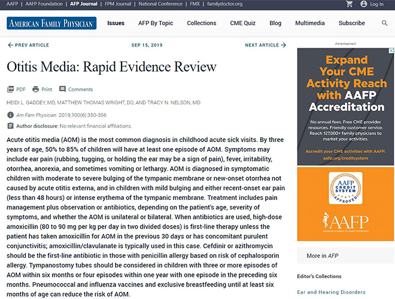Visit familydoctor.org link
This screenshot has height=299, width=395.
tap(224, 4)
